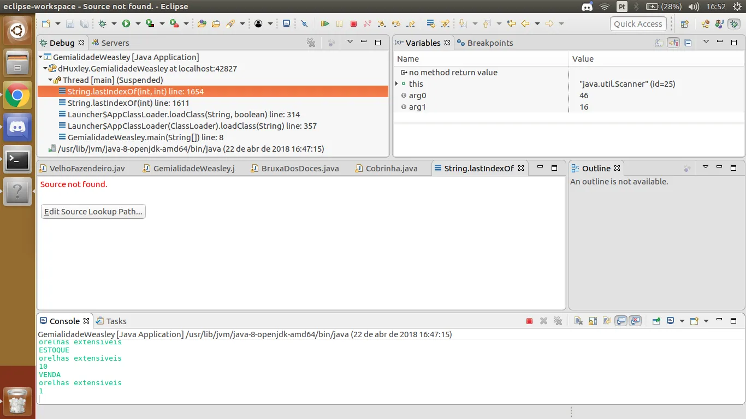
Task: Open the VelhoFazendeiro.java editor tab
Action: tap(82, 168)
